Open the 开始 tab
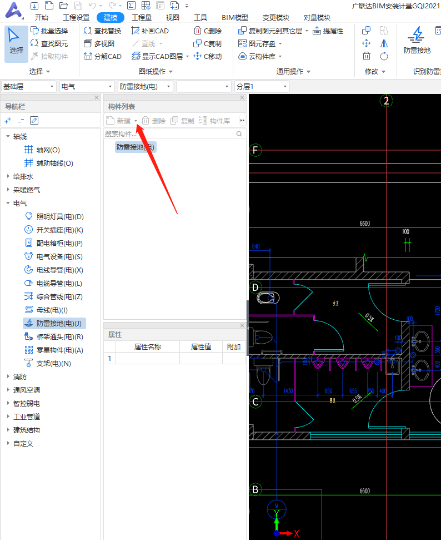The width and height of the screenshot is (441, 540). click(41, 18)
